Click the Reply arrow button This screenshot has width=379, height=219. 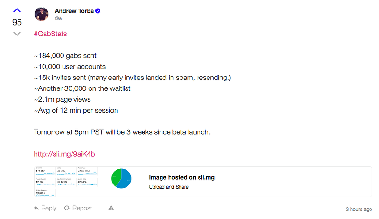pyautogui.click(x=45, y=208)
